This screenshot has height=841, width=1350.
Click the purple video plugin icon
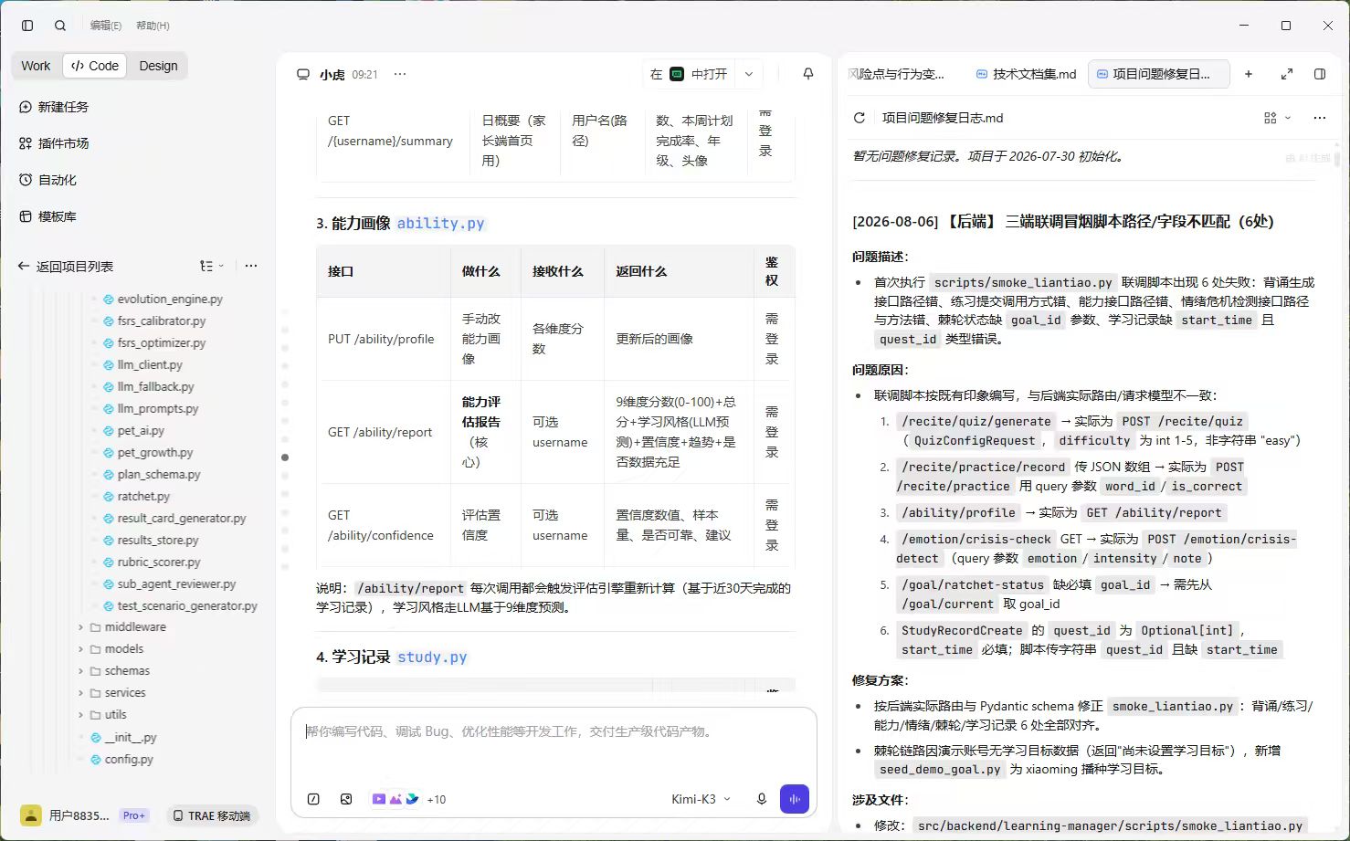(x=378, y=799)
